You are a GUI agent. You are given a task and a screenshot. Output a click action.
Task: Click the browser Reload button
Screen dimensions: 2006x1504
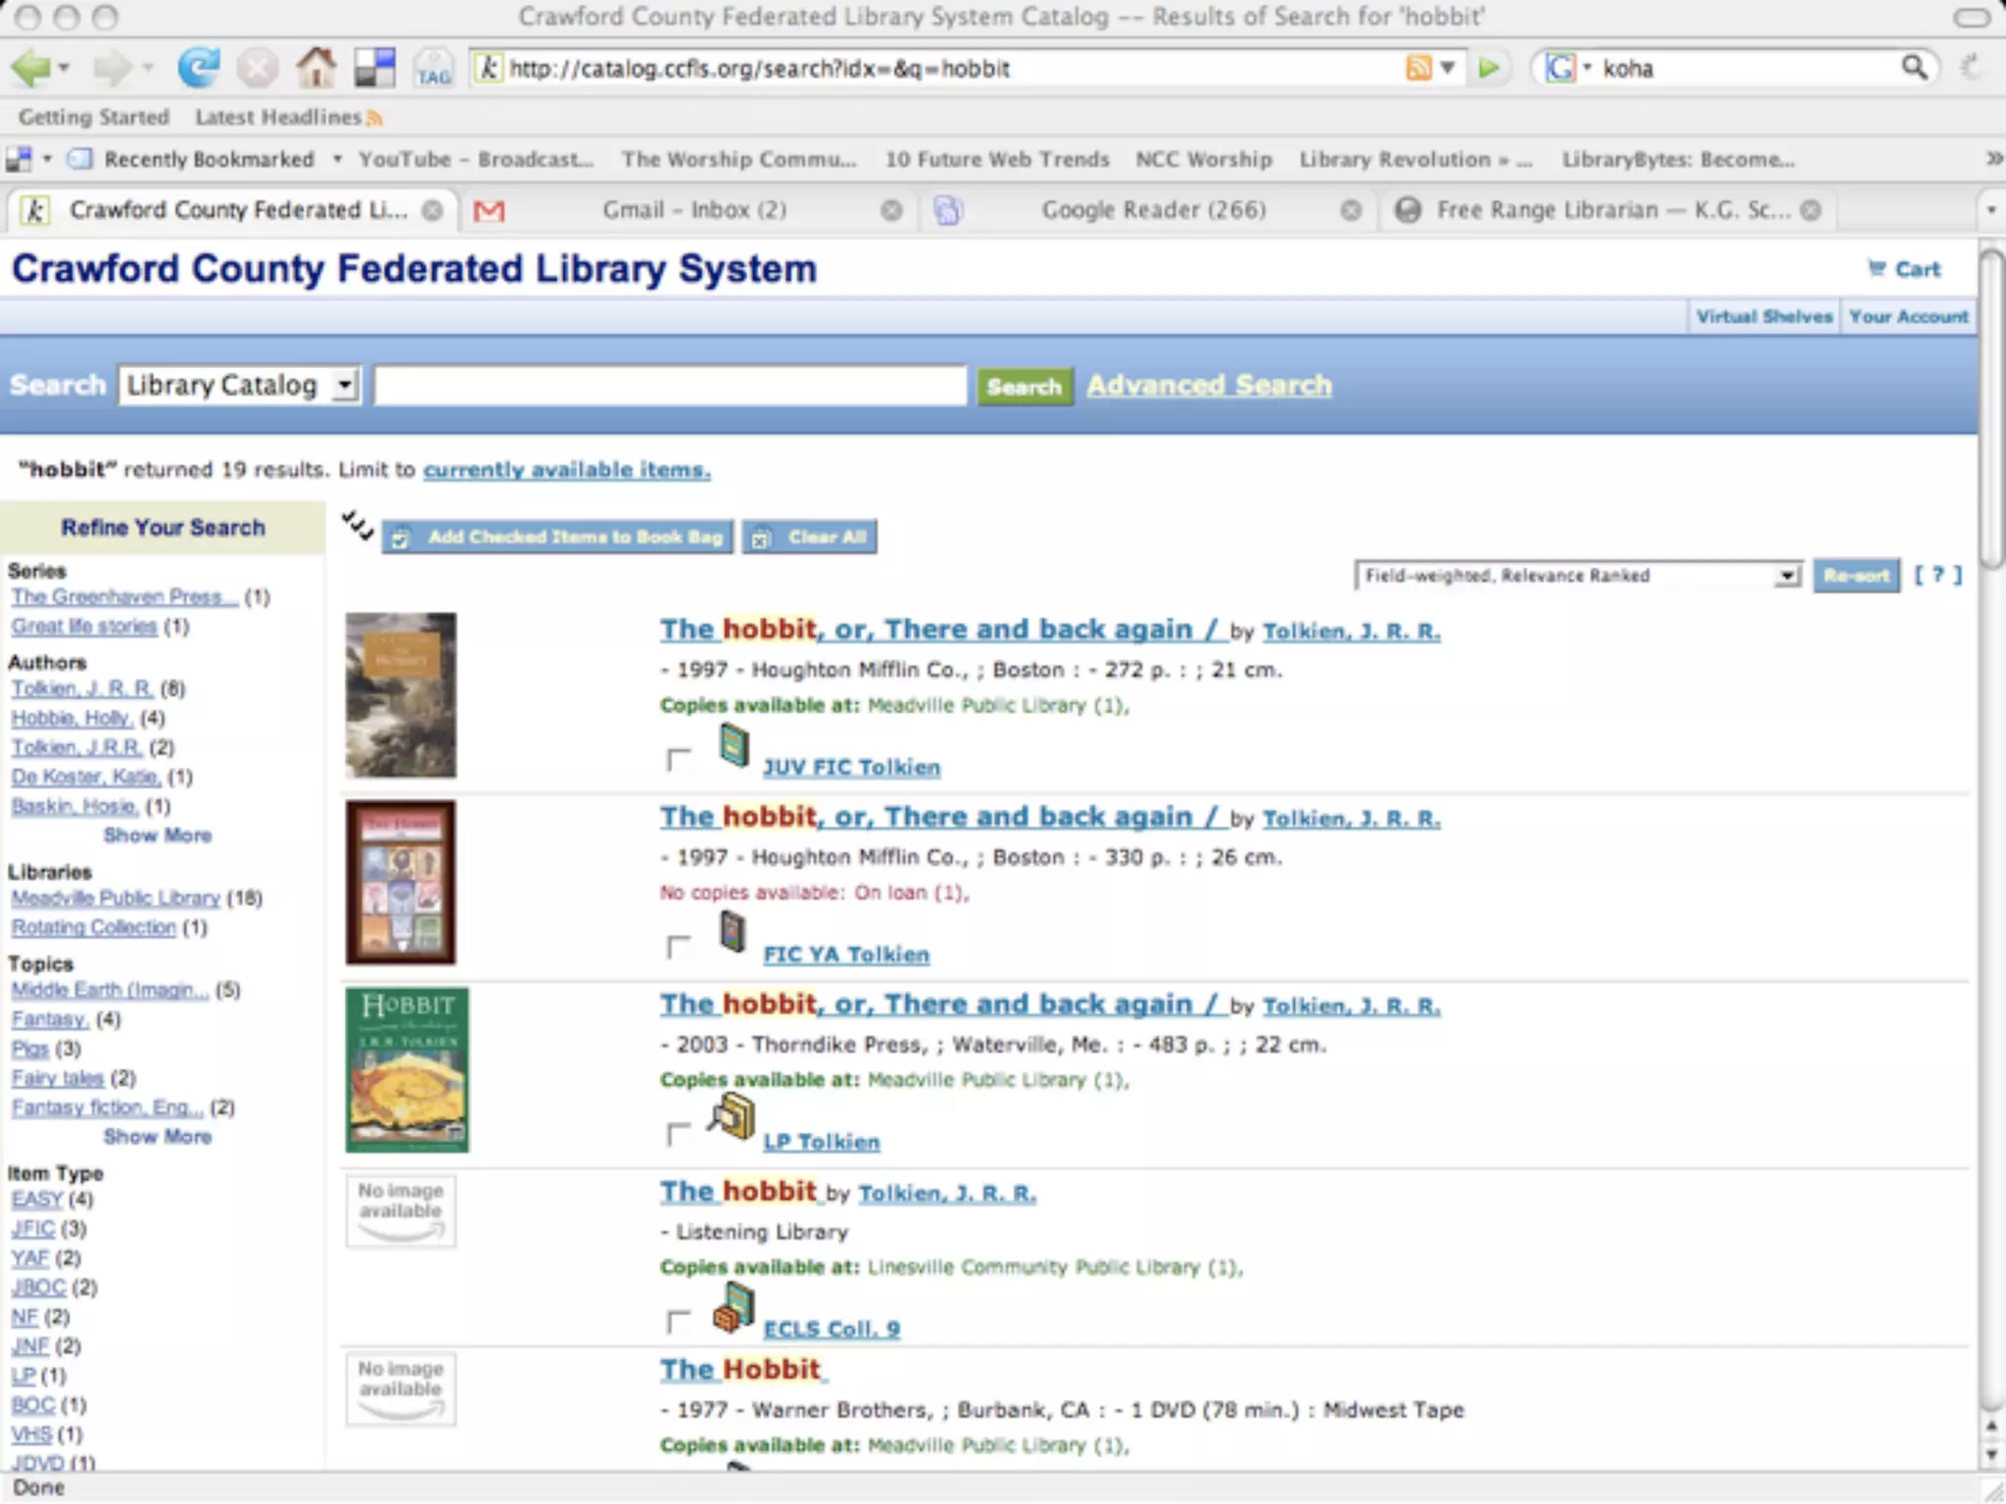coord(198,68)
